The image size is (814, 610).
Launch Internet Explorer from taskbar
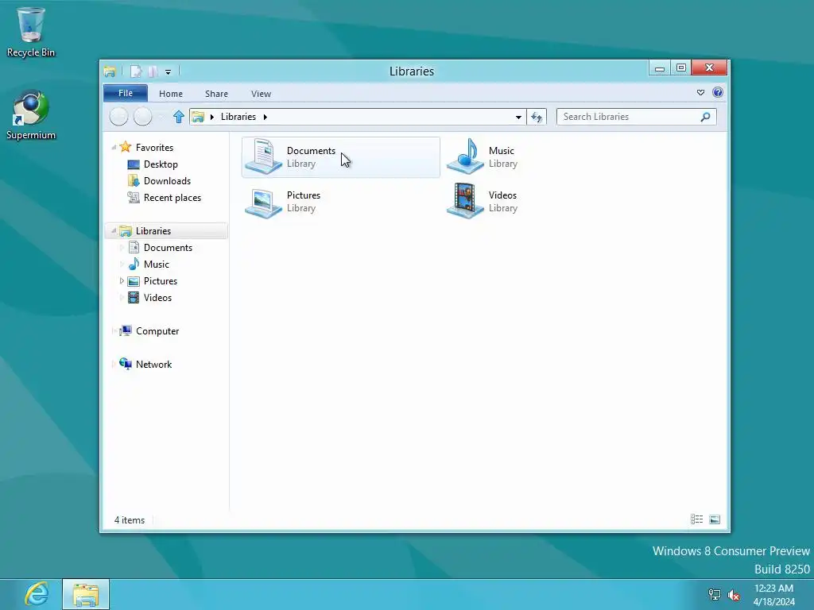point(37,594)
